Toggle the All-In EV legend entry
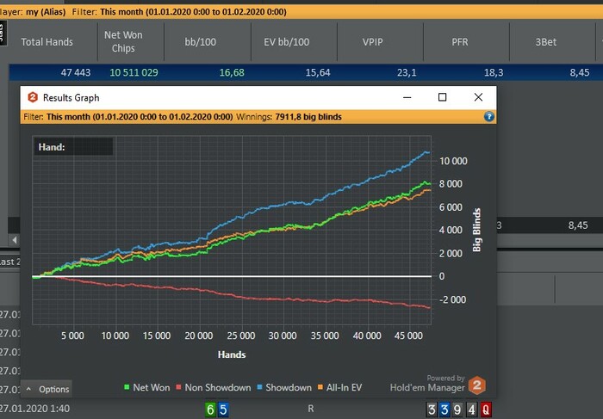603x419 pixels. point(340,387)
